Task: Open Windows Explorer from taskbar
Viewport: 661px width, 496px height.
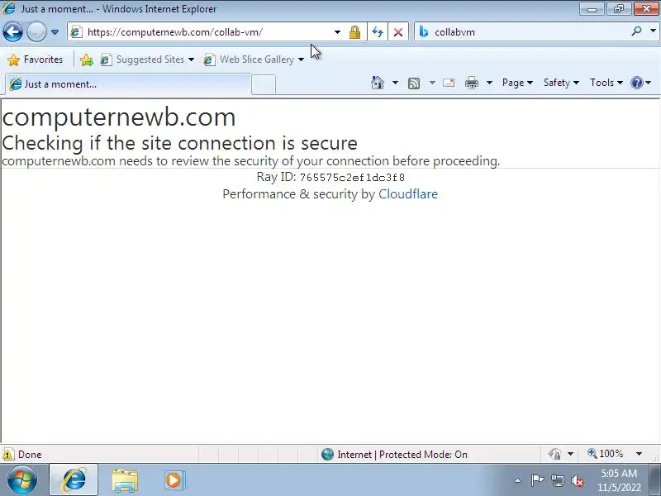Action: [x=125, y=480]
